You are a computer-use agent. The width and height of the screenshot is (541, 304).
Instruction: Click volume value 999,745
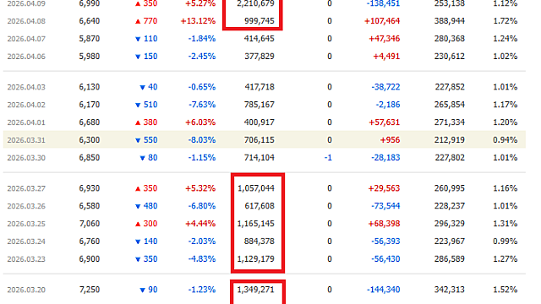[x=260, y=21]
